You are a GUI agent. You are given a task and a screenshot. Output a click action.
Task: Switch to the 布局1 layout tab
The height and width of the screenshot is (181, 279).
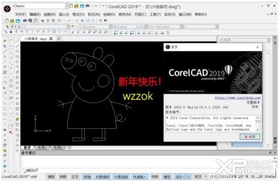[x=42, y=147]
